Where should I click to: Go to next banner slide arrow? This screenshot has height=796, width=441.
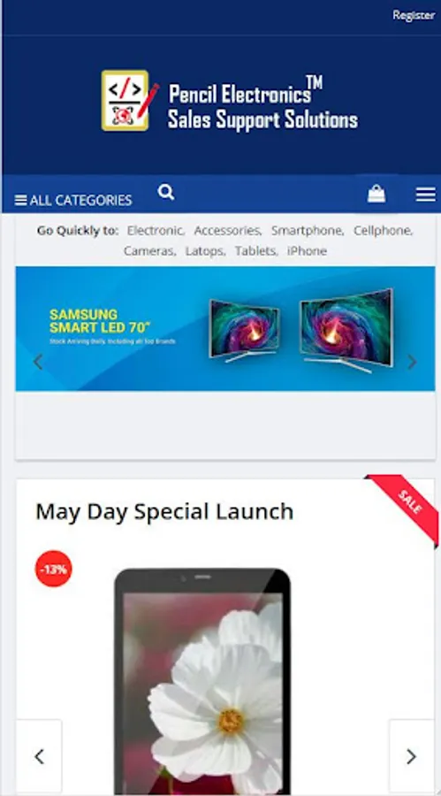click(x=412, y=362)
